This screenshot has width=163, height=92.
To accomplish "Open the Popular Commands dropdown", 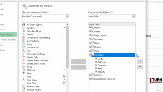I will pyautogui.click(x=67, y=16).
